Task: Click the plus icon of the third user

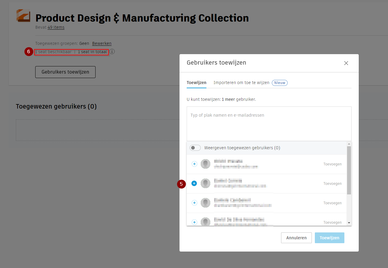Action: [194, 203]
